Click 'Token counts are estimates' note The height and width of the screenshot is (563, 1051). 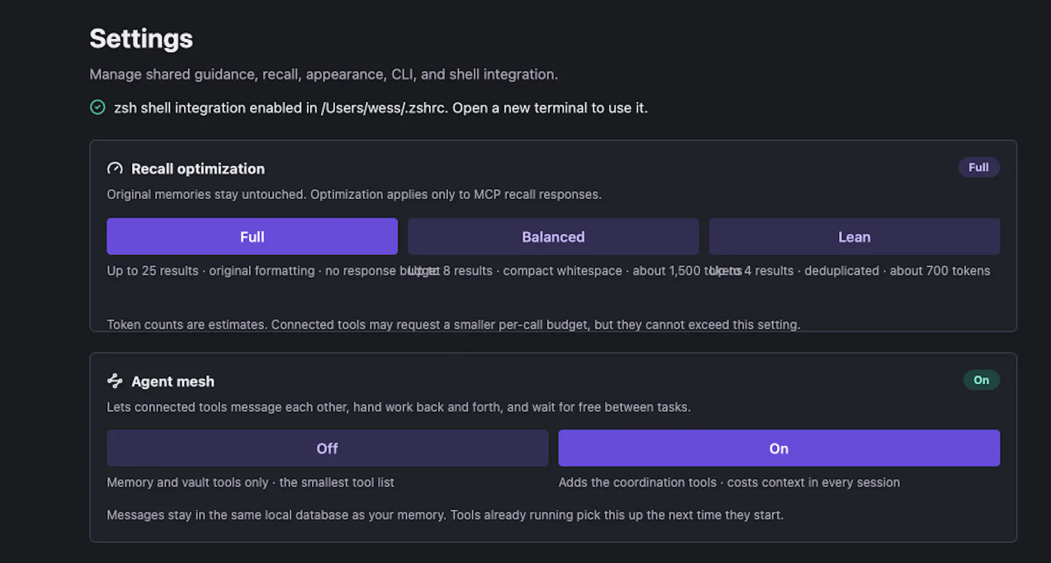[x=453, y=325]
